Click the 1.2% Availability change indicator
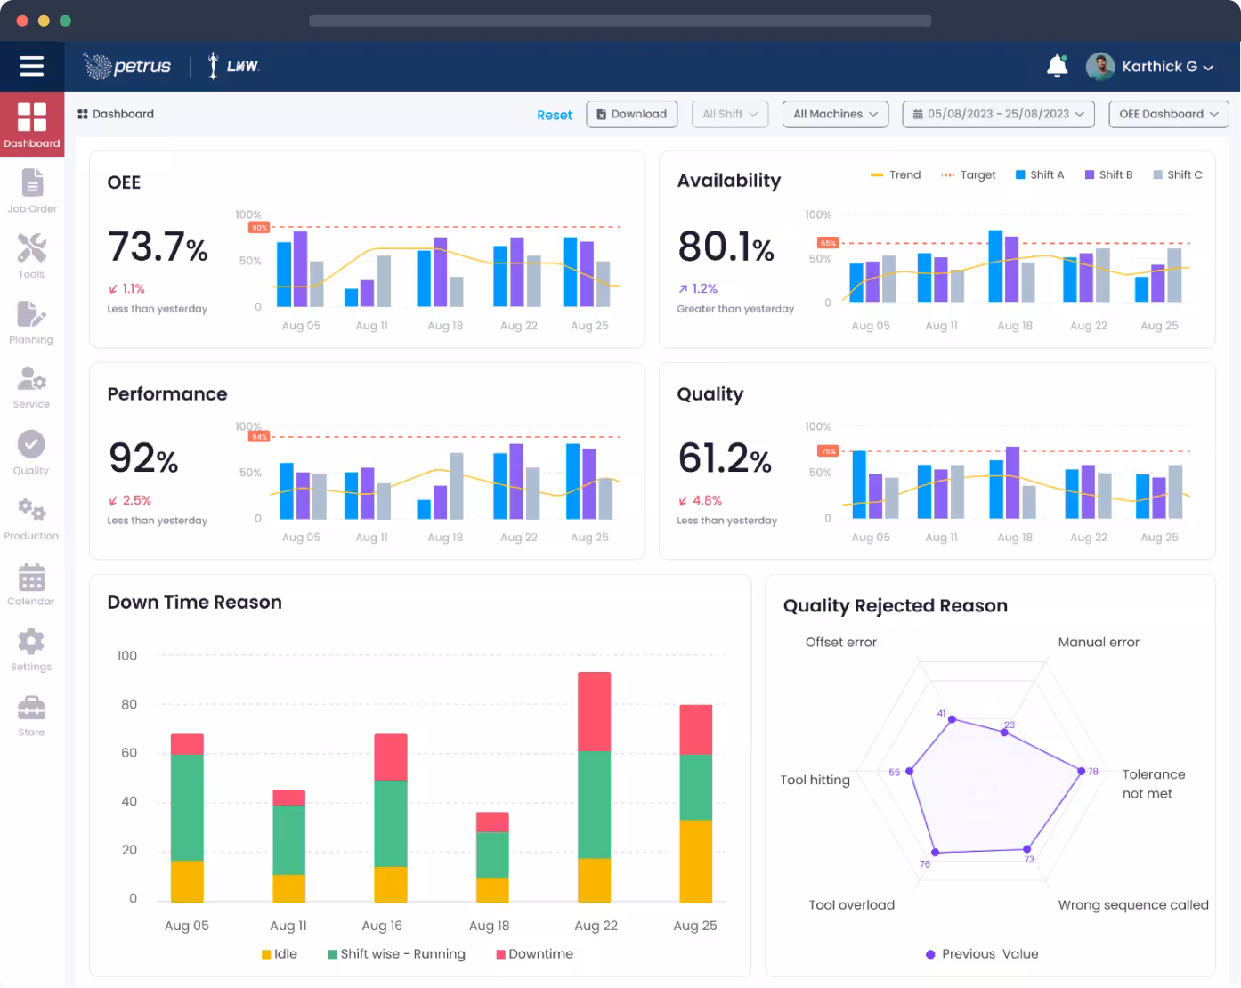1241x988 pixels. (698, 288)
